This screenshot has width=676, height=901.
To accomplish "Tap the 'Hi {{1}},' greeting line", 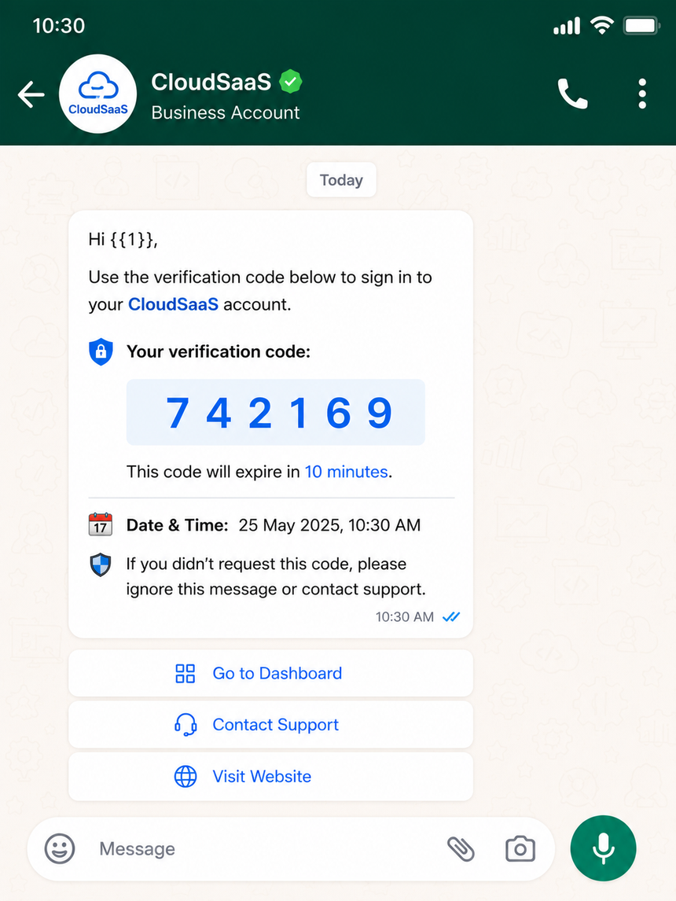I will [123, 239].
